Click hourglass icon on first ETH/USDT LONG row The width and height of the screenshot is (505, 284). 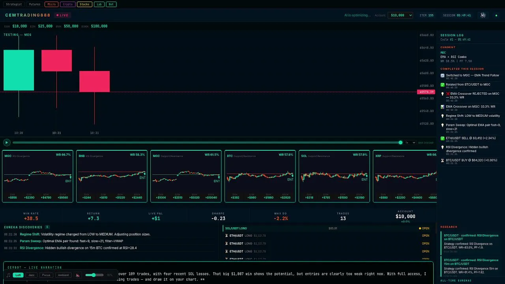(x=226, y=235)
